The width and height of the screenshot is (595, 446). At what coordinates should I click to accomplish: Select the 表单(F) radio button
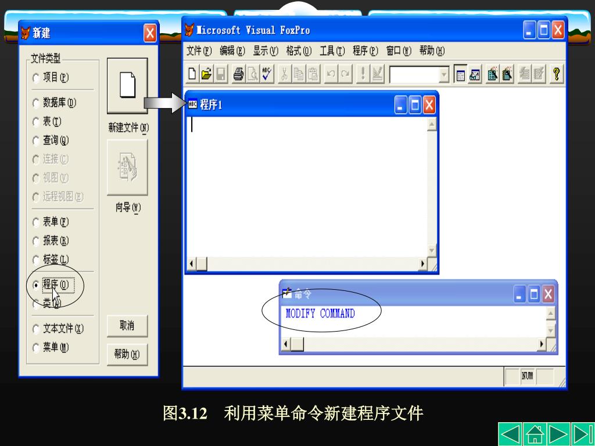36,222
